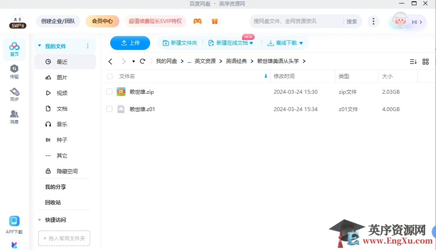Click the 赖世雄.zip file icon

coord(121,92)
